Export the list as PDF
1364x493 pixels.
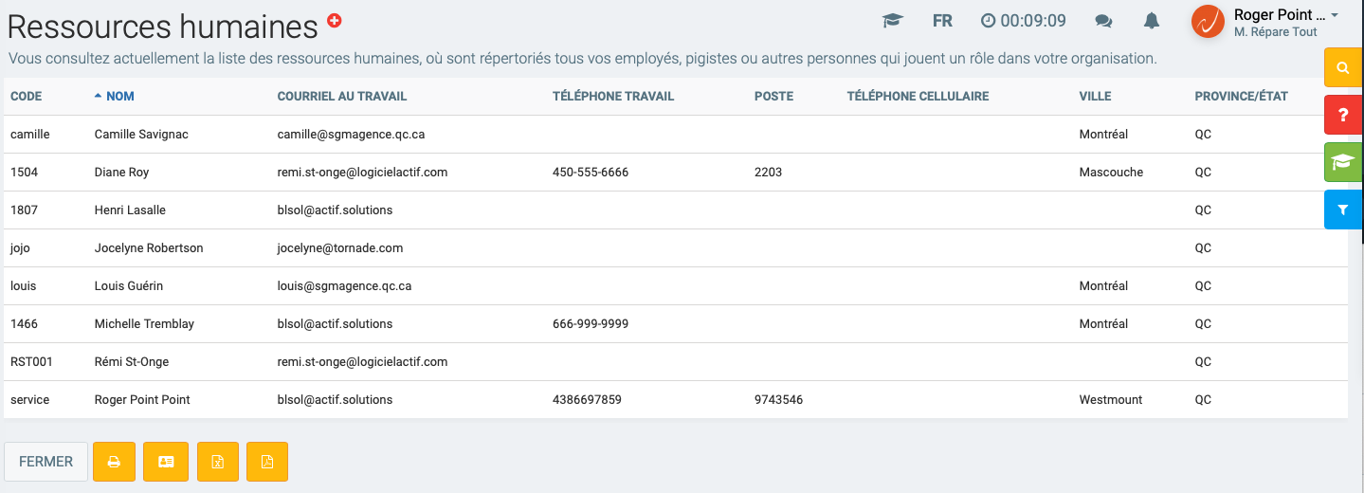(267, 462)
